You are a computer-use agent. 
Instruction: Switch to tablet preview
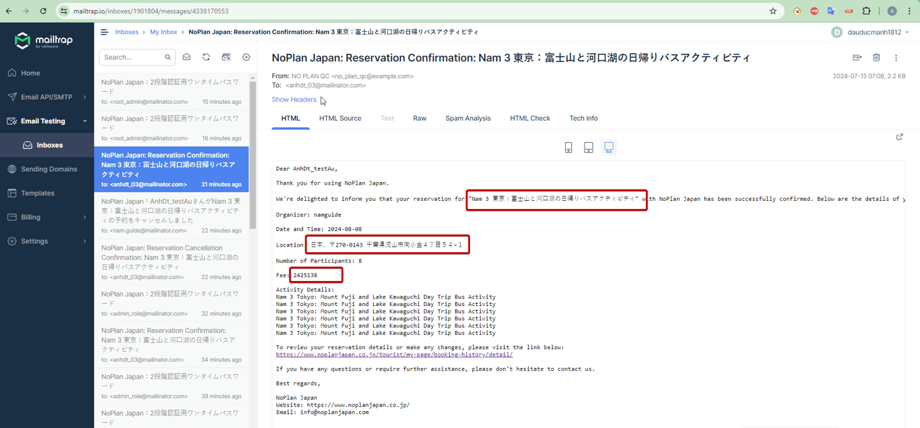(x=589, y=148)
